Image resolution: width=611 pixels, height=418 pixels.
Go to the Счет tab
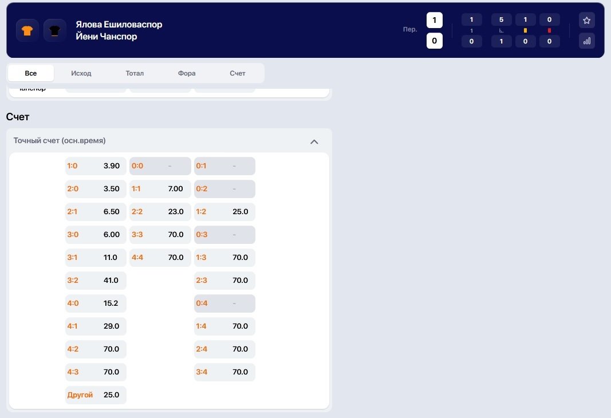coord(238,73)
